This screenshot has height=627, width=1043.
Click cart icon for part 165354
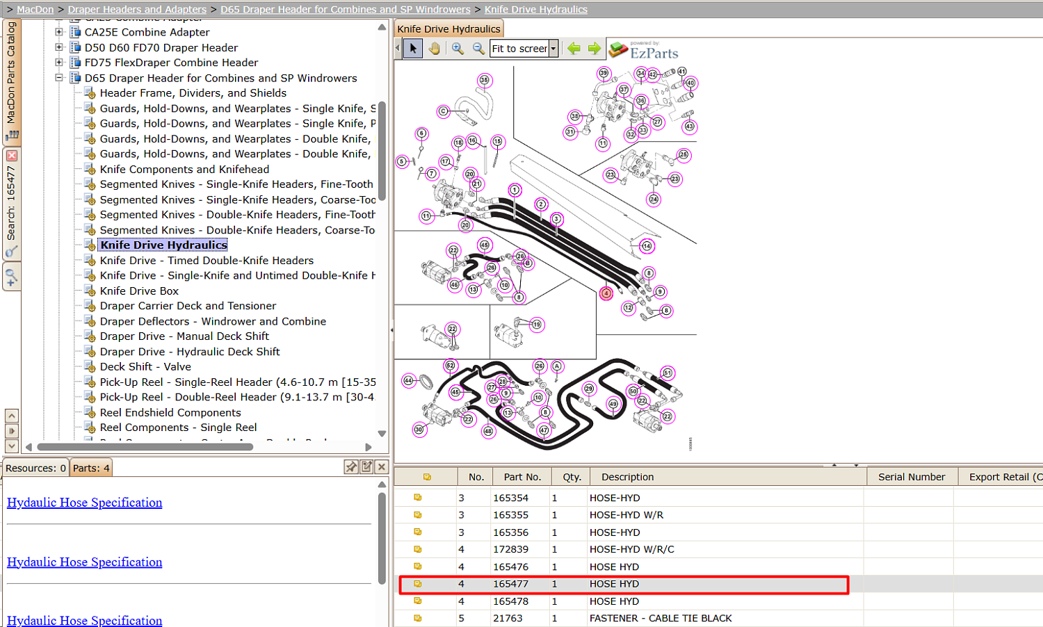(x=418, y=498)
